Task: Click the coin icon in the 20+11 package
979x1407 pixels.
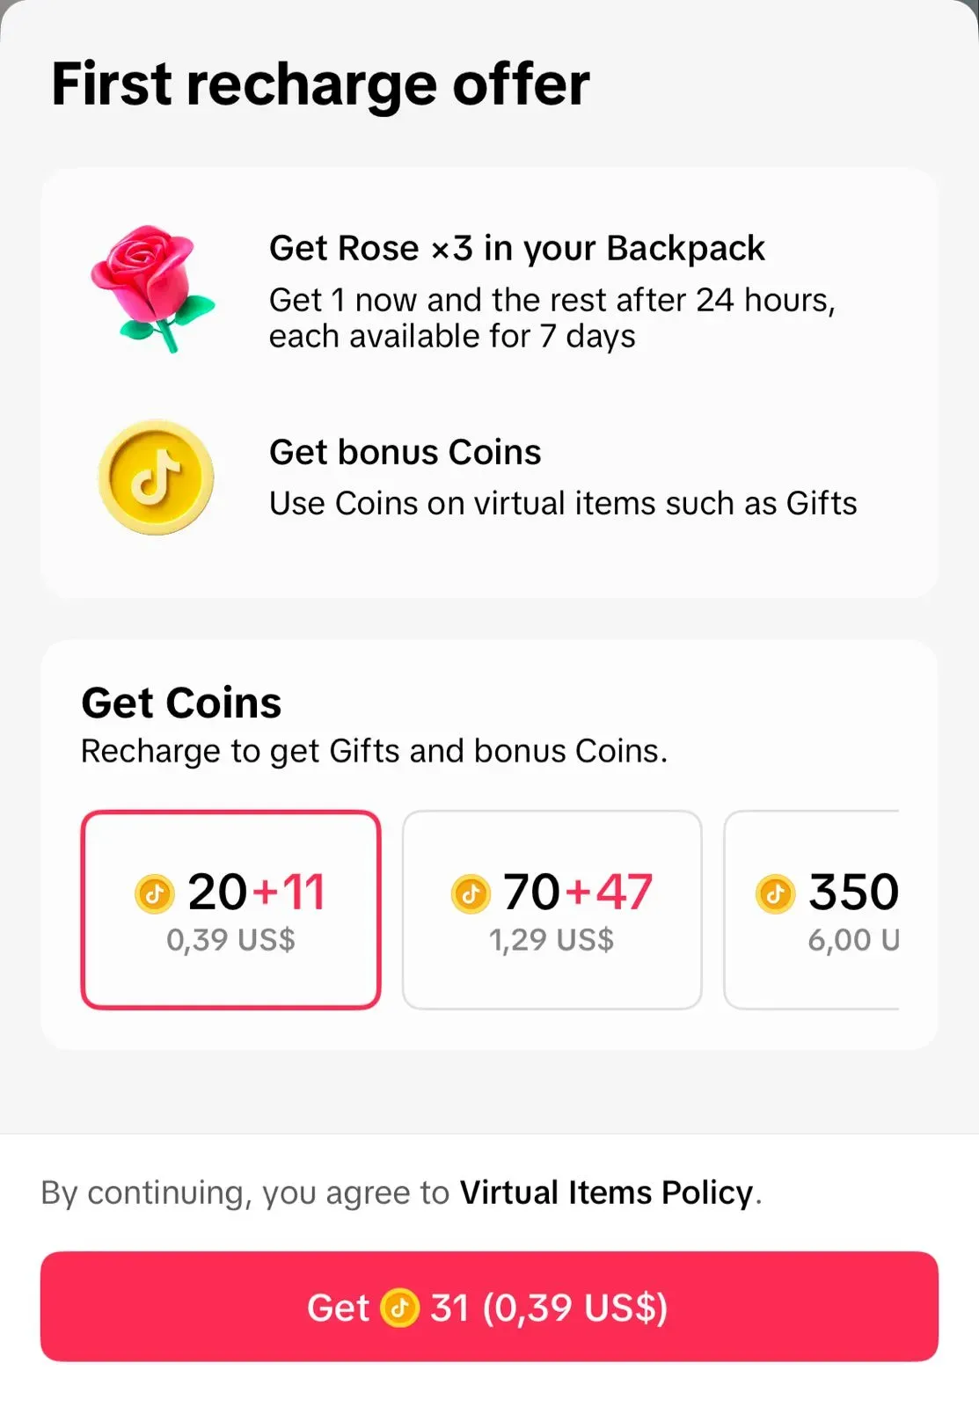Action: [x=155, y=893]
